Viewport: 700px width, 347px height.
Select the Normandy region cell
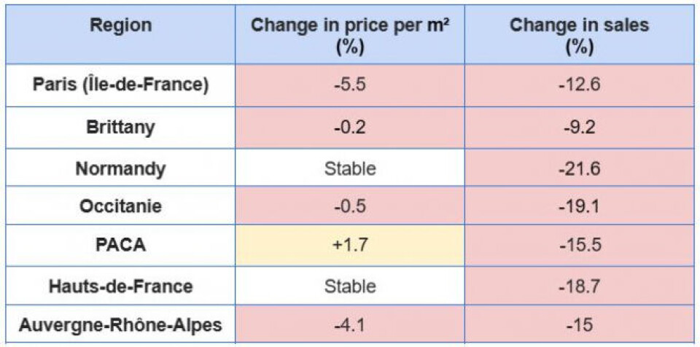tap(120, 169)
